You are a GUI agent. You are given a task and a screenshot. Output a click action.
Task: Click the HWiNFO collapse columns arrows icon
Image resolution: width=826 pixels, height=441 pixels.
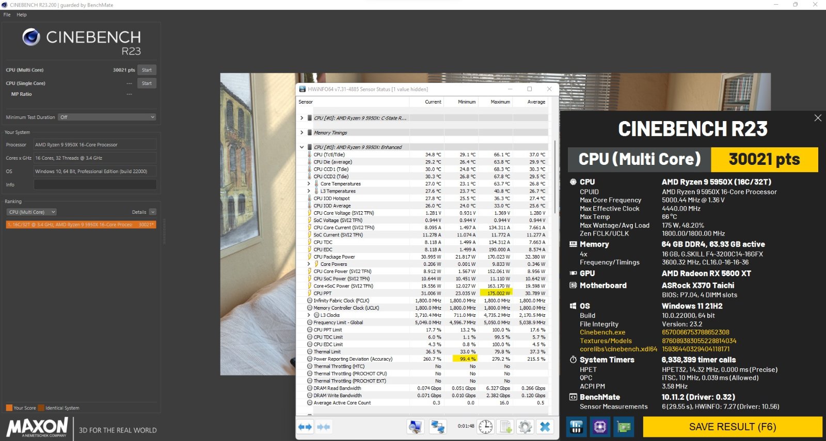(324, 427)
